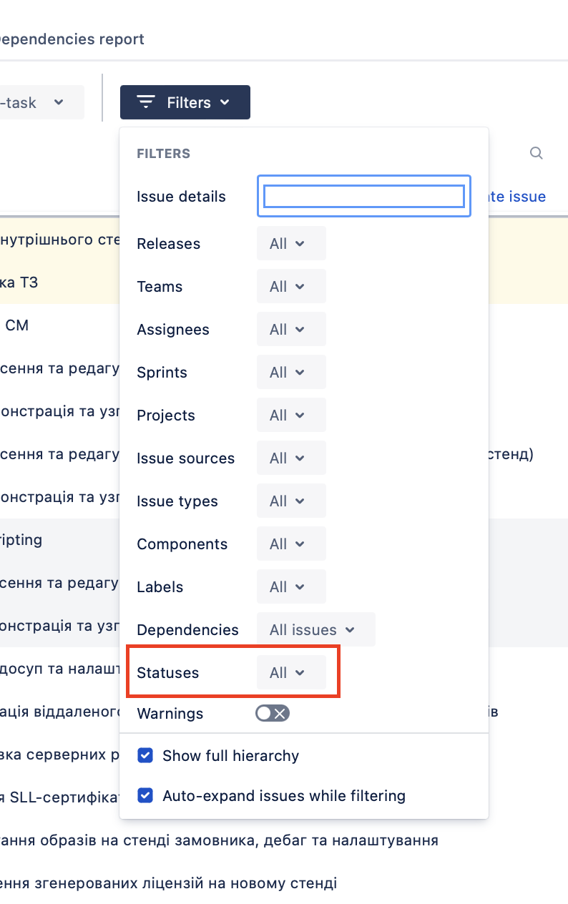This screenshot has height=904, width=568.
Task: Open the Components filter selector
Action: tap(291, 544)
